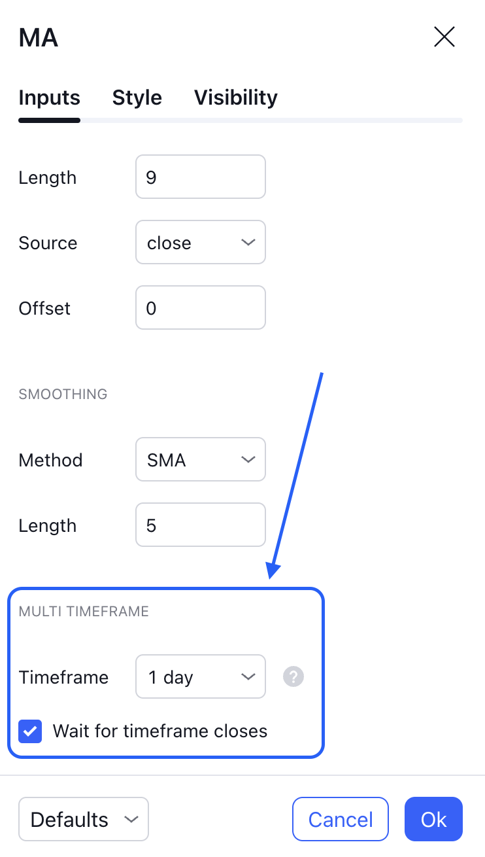
Task: Close the MA settings dialog
Action: (444, 37)
